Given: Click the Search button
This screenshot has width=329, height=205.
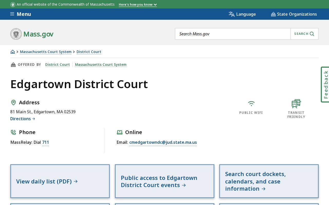Looking at the screenshot, I should pyautogui.click(x=304, y=34).
